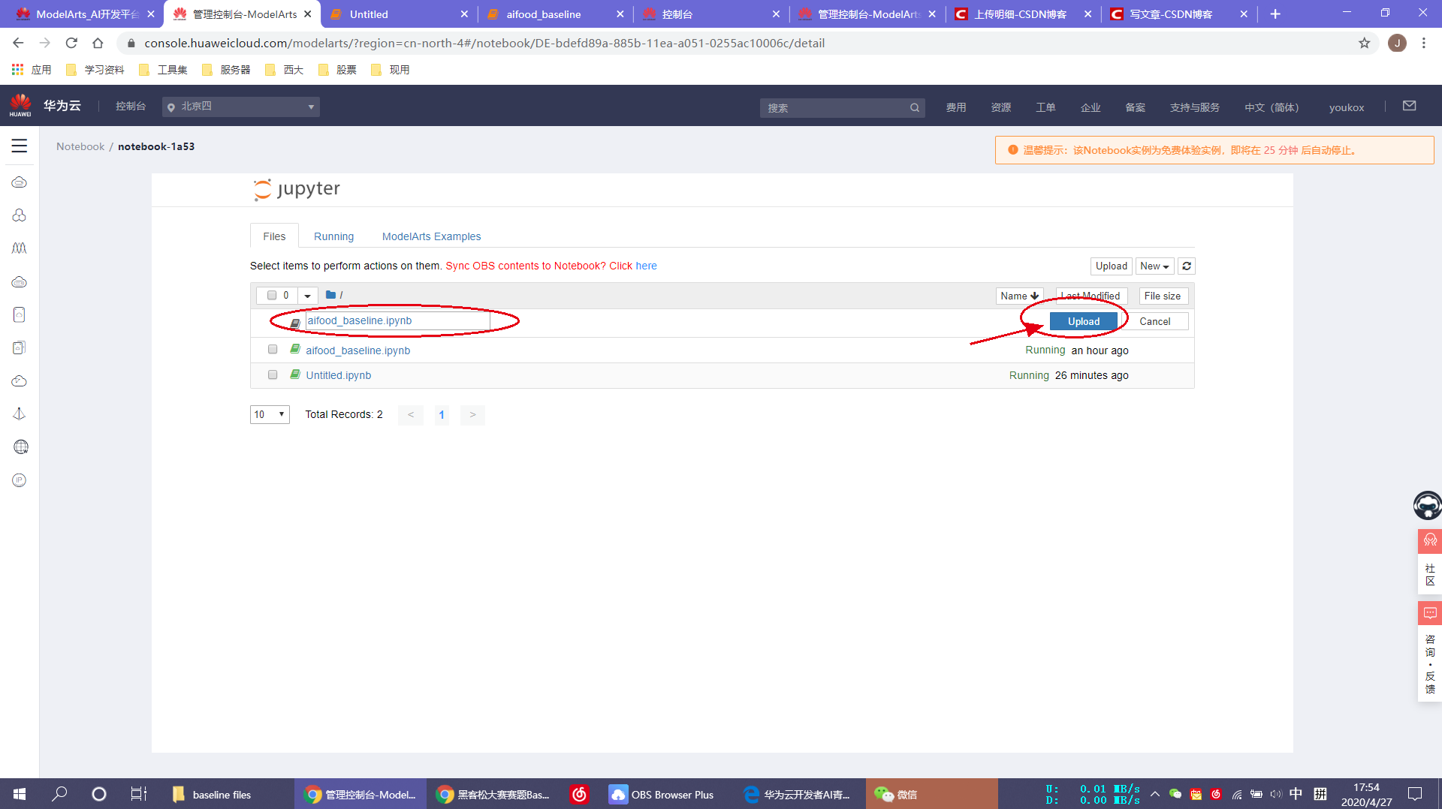
Task: Open the hamburger navigation menu
Action: point(20,146)
